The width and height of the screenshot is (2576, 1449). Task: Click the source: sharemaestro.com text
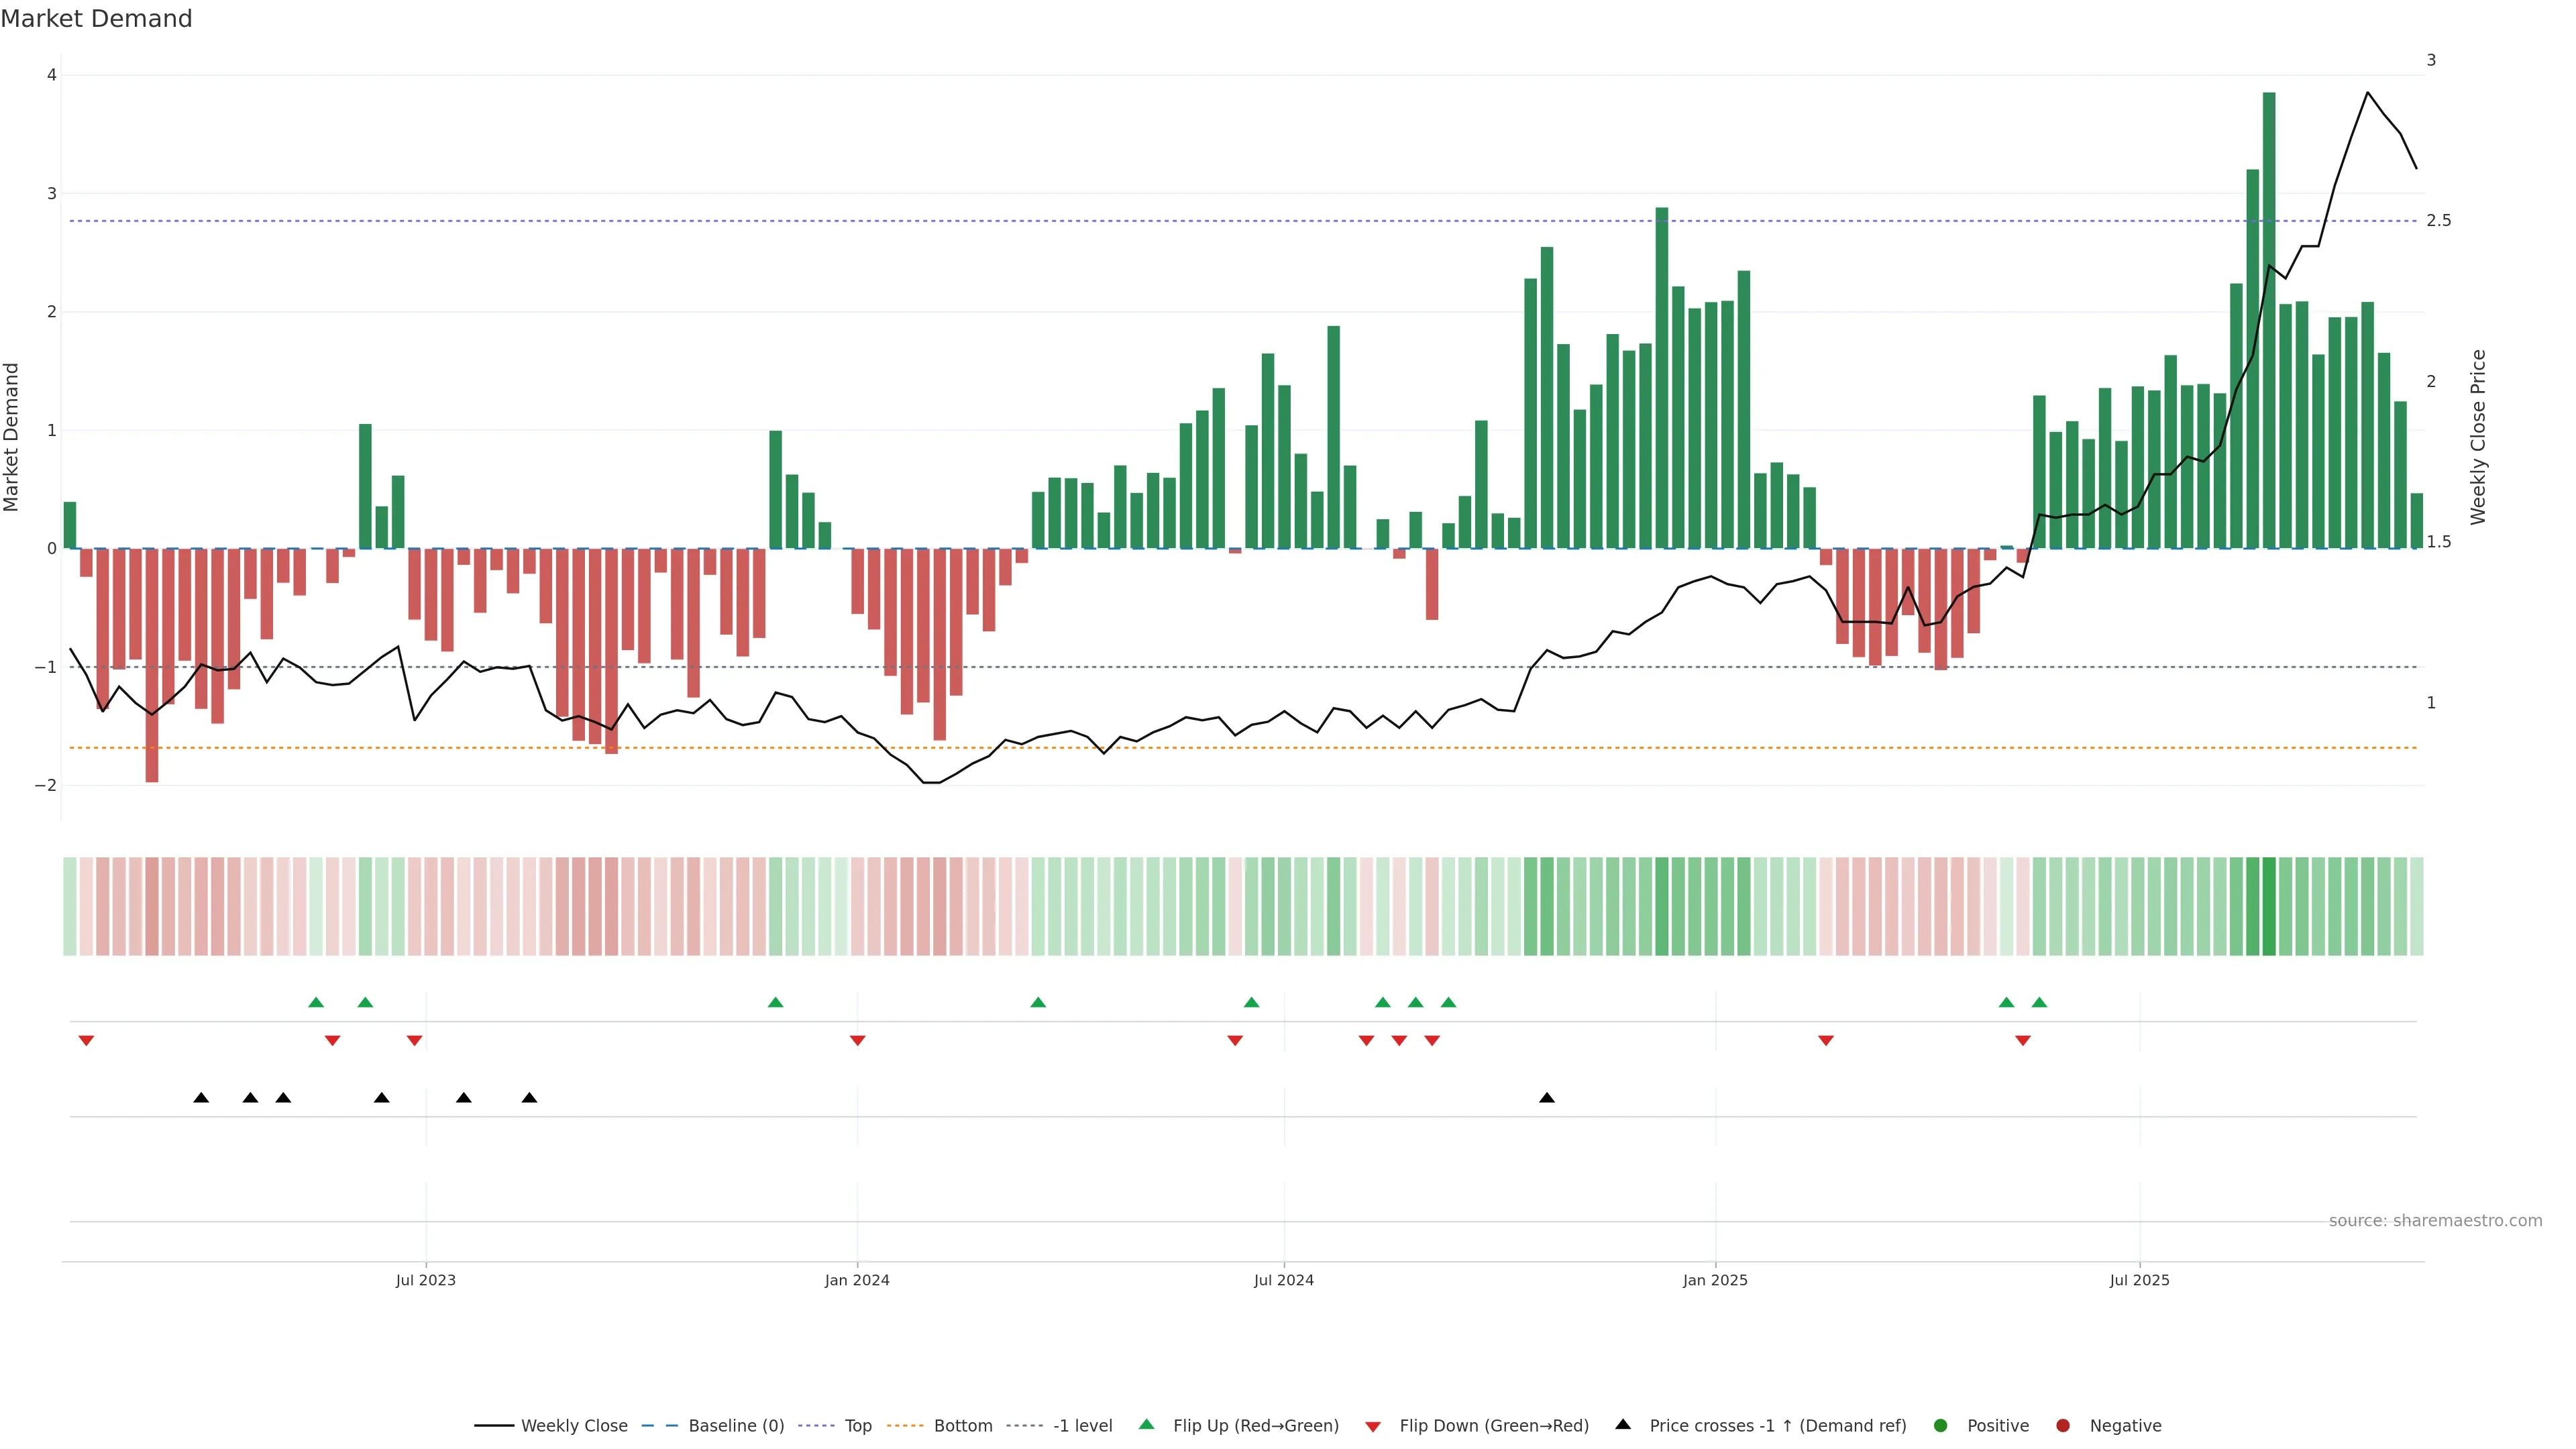2435,1221
